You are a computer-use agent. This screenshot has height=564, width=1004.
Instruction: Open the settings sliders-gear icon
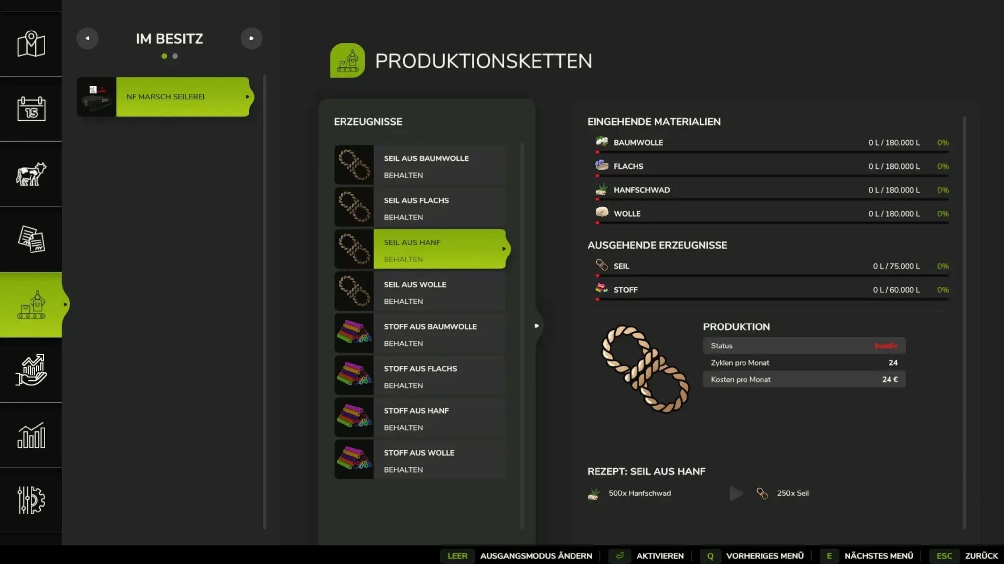(x=31, y=500)
